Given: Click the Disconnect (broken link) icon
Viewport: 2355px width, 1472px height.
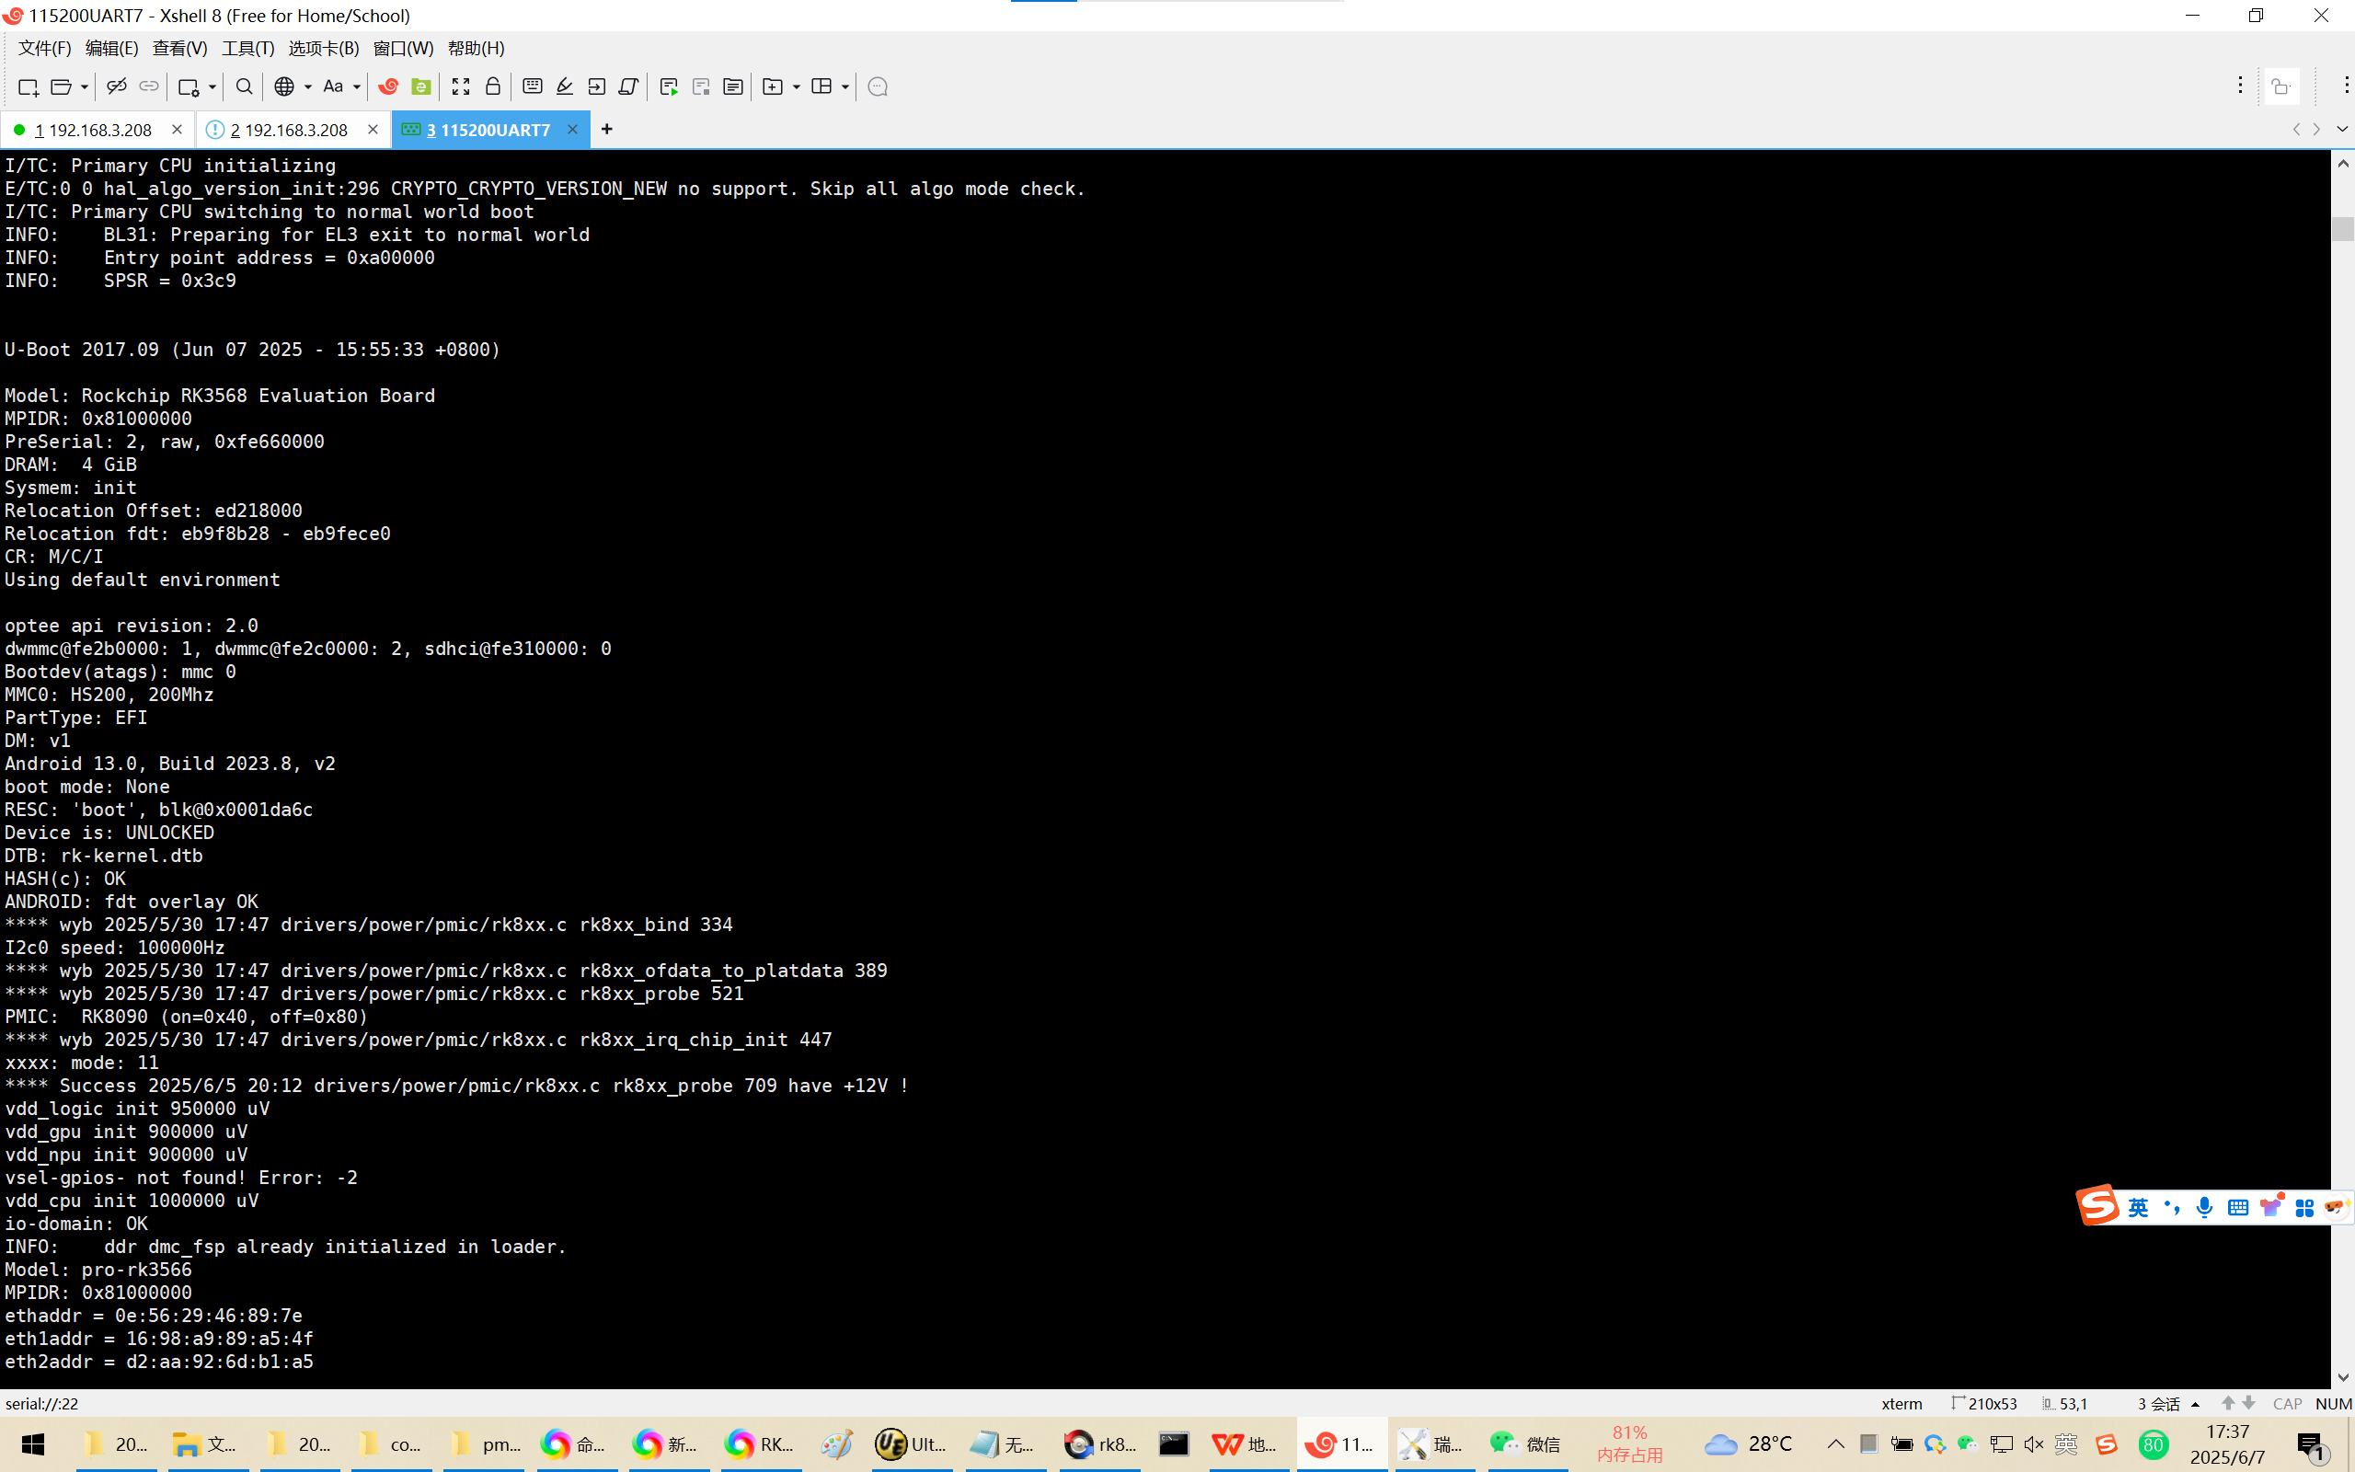Looking at the screenshot, I should click(116, 86).
